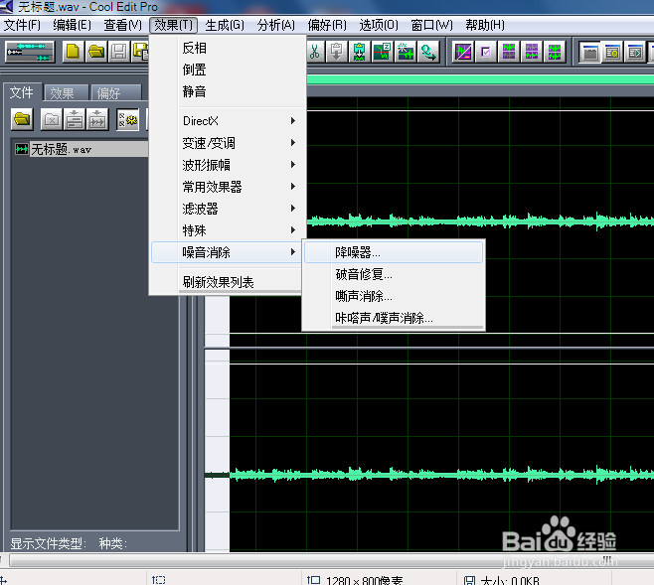The width and height of the screenshot is (654, 585).
Task: Click the upper channel waveform
Action: click(480, 220)
